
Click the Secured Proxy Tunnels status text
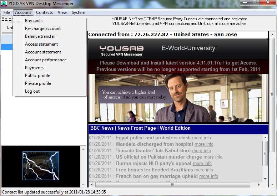click(x=179, y=19)
